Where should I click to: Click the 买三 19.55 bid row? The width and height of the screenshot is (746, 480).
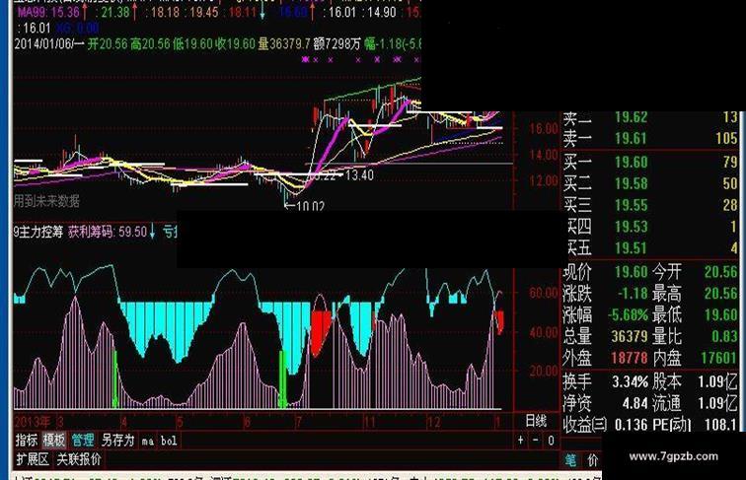coord(650,205)
